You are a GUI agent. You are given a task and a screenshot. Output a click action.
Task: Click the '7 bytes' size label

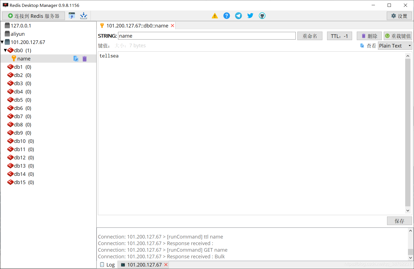[x=138, y=46]
